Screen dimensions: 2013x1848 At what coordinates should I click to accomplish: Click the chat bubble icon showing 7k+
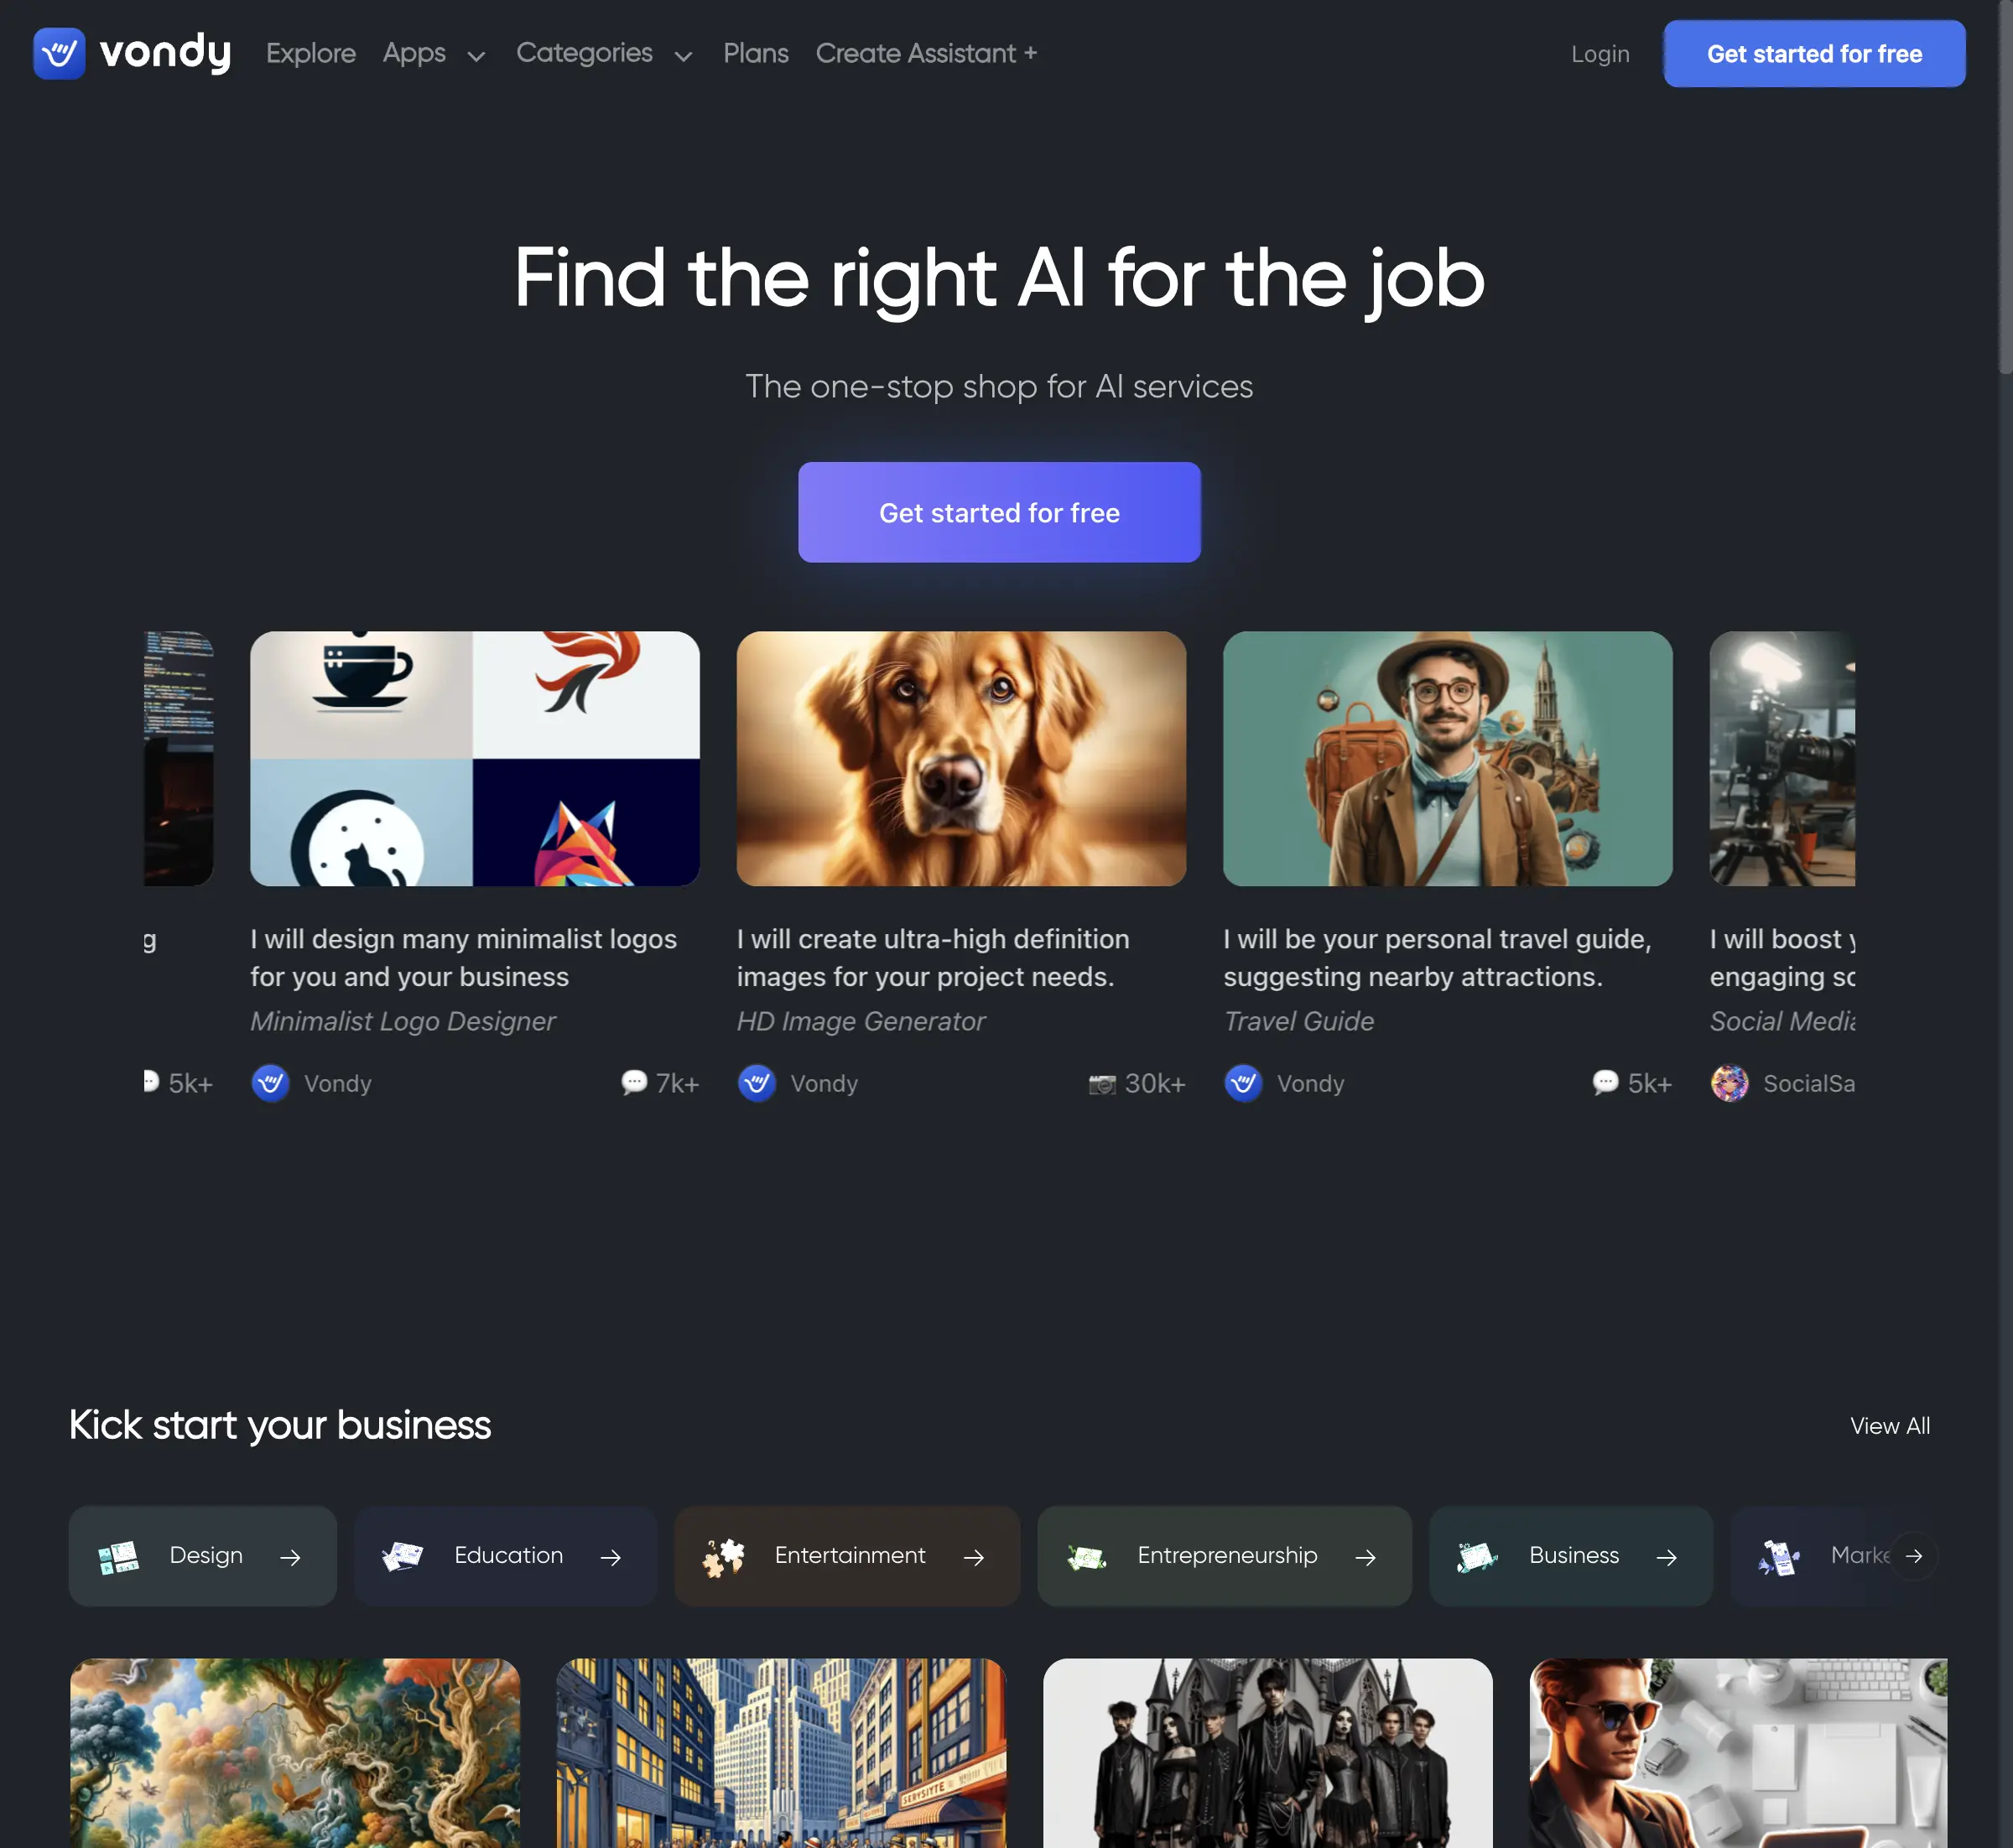(x=633, y=1083)
